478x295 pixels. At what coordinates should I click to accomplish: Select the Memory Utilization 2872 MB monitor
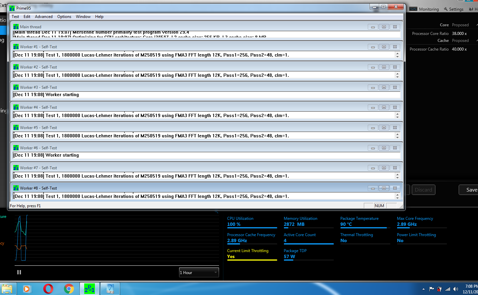[309, 222]
